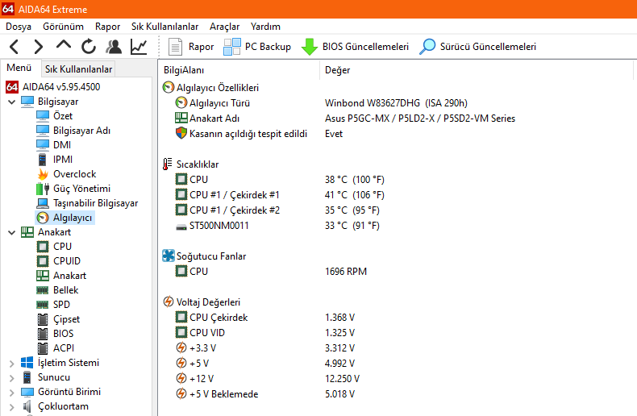The image size is (637, 416).
Task: Click the back navigation arrow icon
Action: 15,47
